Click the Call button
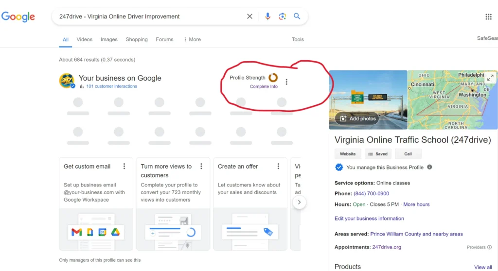 click(x=408, y=154)
